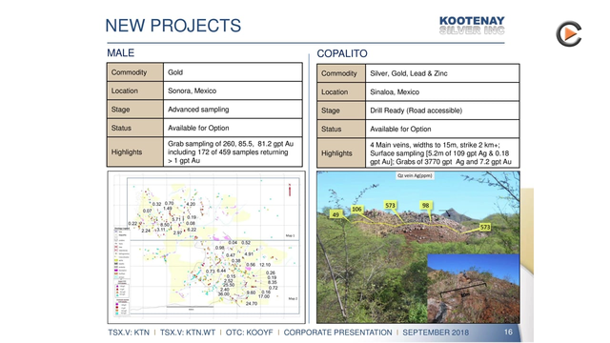Viewport: 610px width, 343px height.
Task: Click the MALE project heading
Action: click(x=121, y=53)
